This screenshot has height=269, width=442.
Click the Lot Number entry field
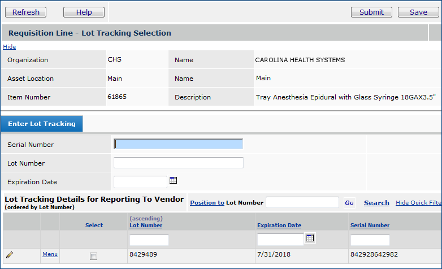179,163
